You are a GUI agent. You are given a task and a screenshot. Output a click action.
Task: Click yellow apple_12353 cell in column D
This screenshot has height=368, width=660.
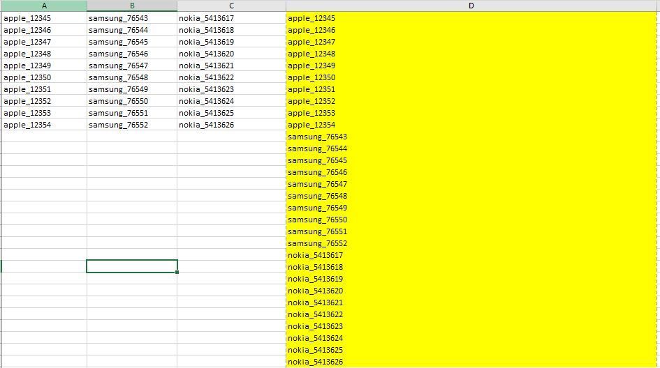[x=471, y=113]
